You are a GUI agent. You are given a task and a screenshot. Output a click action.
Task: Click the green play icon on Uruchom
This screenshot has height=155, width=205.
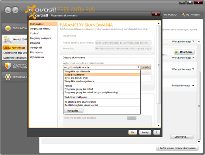(177, 52)
